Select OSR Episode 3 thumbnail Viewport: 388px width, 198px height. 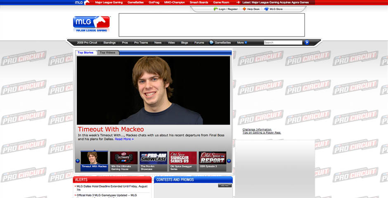click(213, 161)
